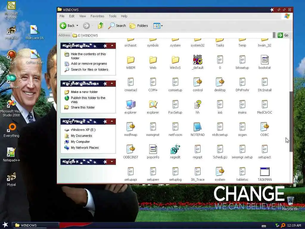Click the keyboard icon in system tray
This screenshot has height=229, width=305.
point(264,226)
